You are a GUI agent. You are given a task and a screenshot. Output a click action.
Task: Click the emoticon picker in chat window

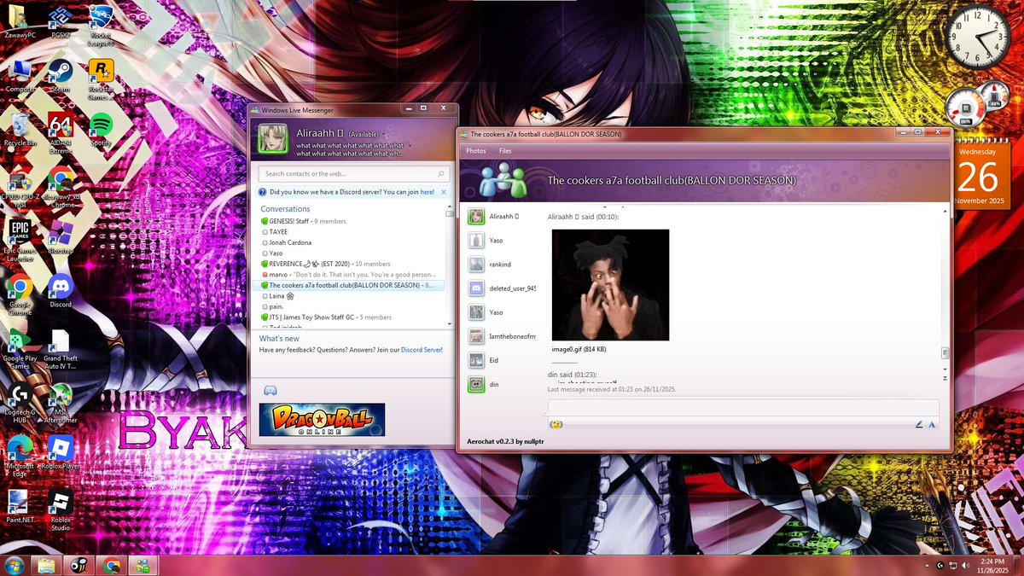[x=556, y=424]
